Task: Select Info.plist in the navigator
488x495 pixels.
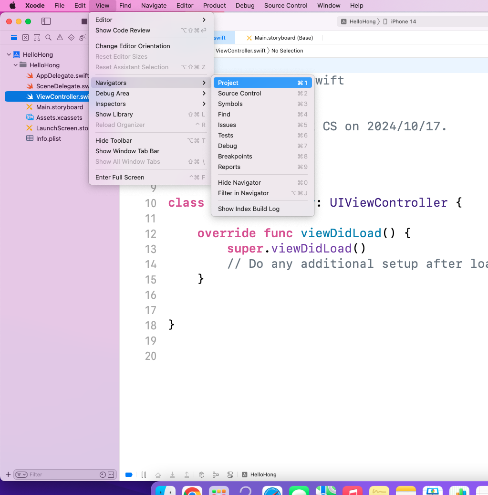Action: click(x=43, y=138)
